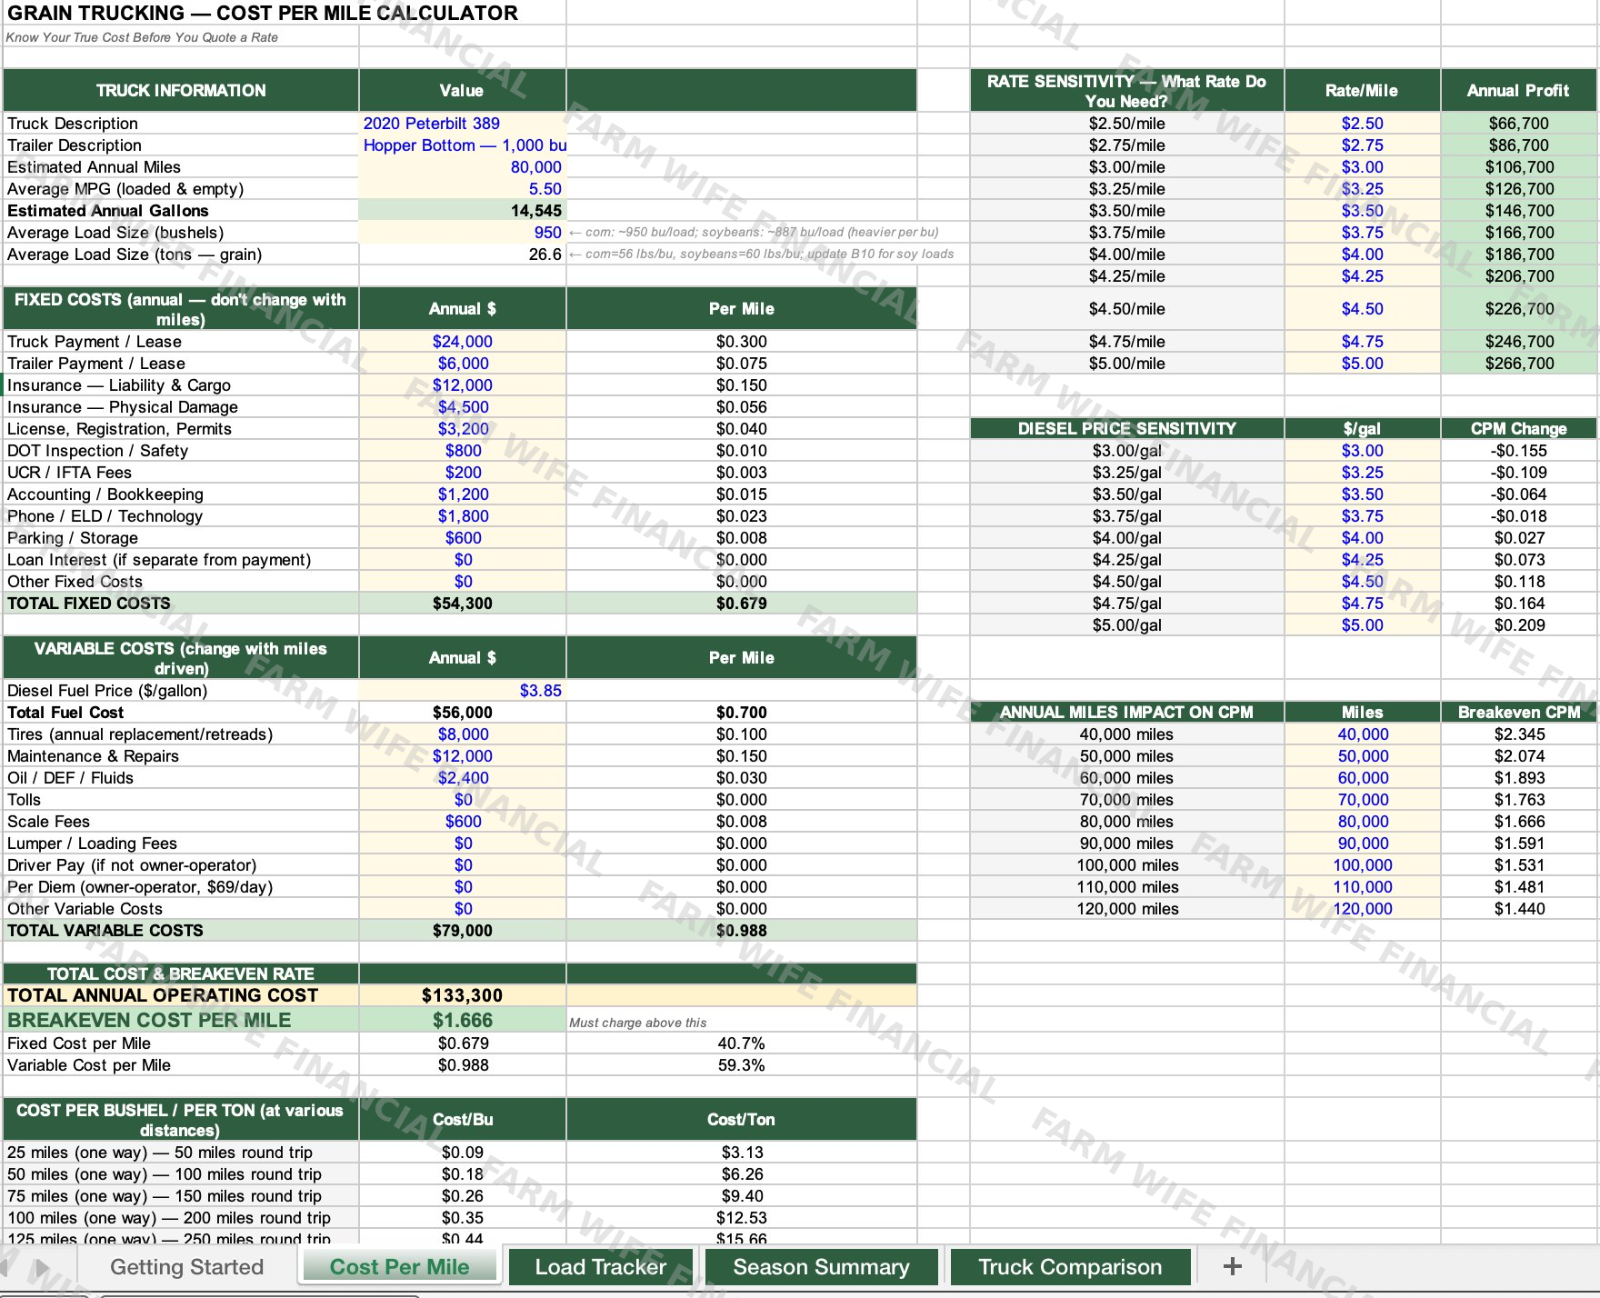Select Scale Fees annual amount $600
The width and height of the screenshot is (1600, 1298).
(x=463, y=822)
